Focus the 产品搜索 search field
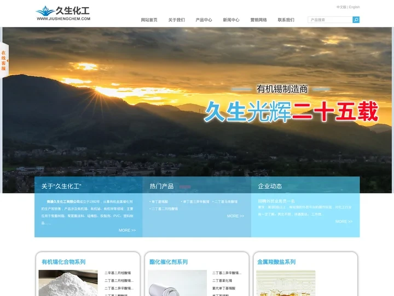394x296 pixels. 330,20
